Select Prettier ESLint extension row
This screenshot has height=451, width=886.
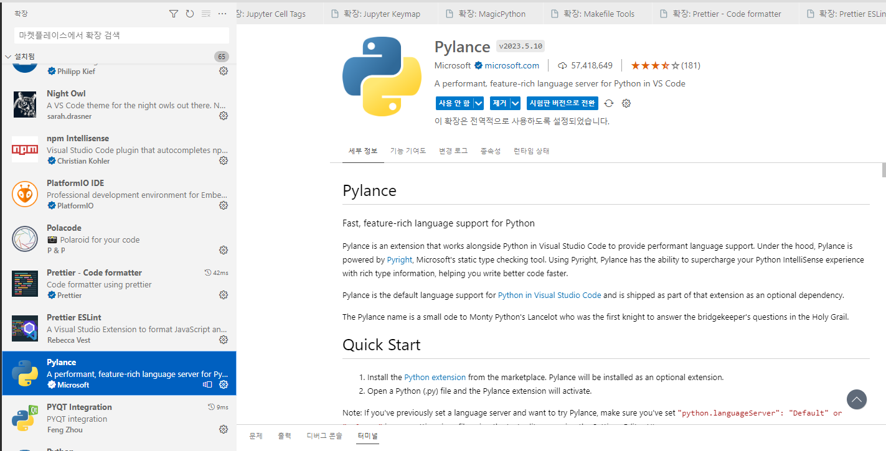coord(118,328)
